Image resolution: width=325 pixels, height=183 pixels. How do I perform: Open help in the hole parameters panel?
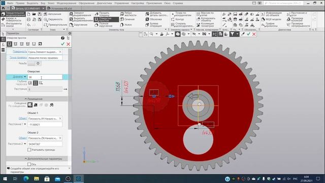coord(62,38)
